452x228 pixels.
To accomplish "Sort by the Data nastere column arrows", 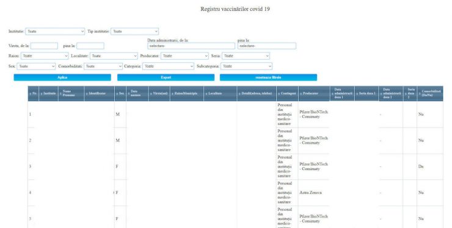I will point(128,94).
